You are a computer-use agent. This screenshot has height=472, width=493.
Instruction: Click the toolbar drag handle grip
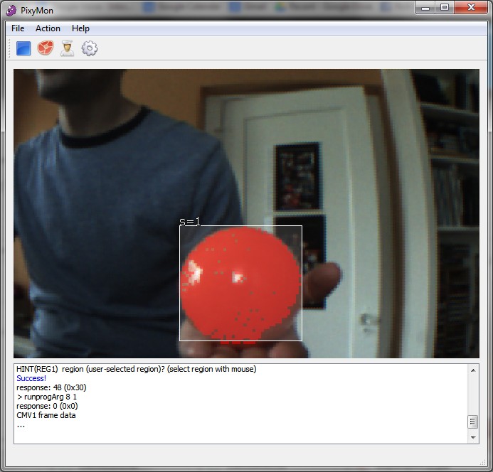(9, 48)
